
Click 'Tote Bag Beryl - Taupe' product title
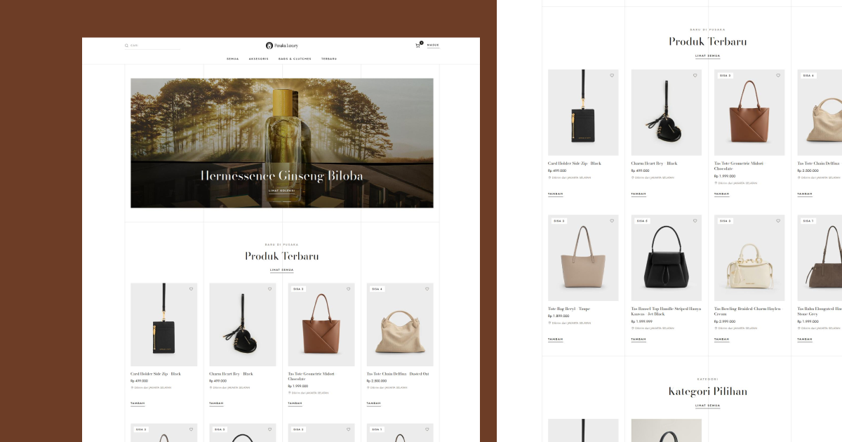click(x=569, y=309)
